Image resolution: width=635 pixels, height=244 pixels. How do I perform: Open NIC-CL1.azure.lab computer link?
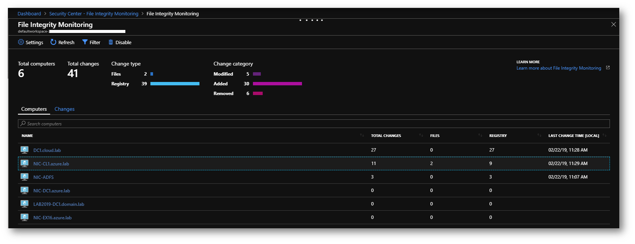click(x=51, y=164)
